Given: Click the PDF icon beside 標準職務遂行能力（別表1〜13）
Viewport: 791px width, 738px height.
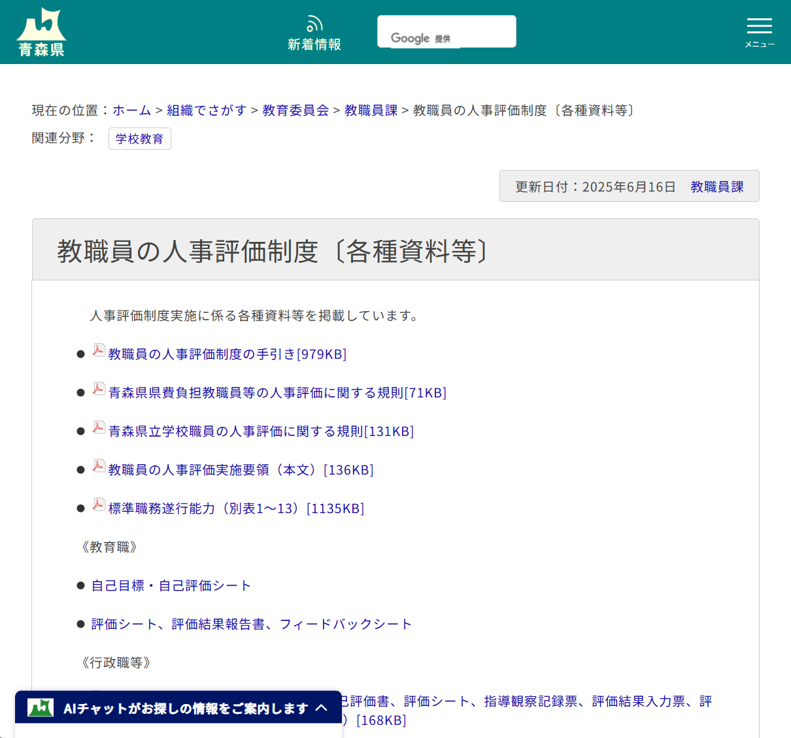Looking at the screenshot, I should [98, 504].
